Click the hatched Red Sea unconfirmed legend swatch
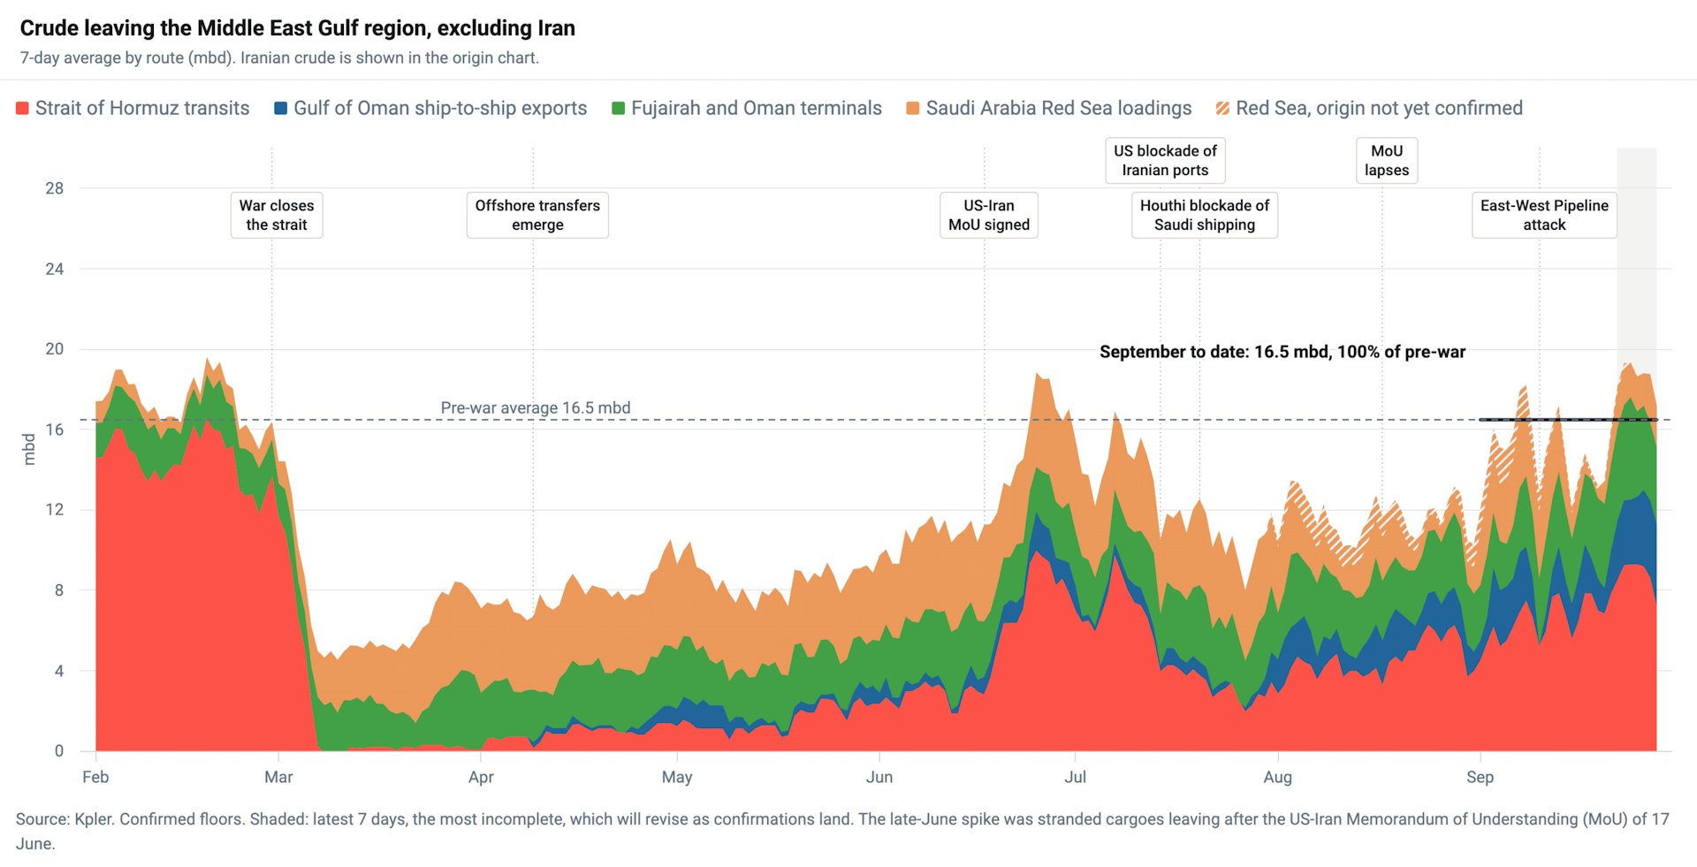This screenshot has width=1697, height=867. coord(1223,109)
